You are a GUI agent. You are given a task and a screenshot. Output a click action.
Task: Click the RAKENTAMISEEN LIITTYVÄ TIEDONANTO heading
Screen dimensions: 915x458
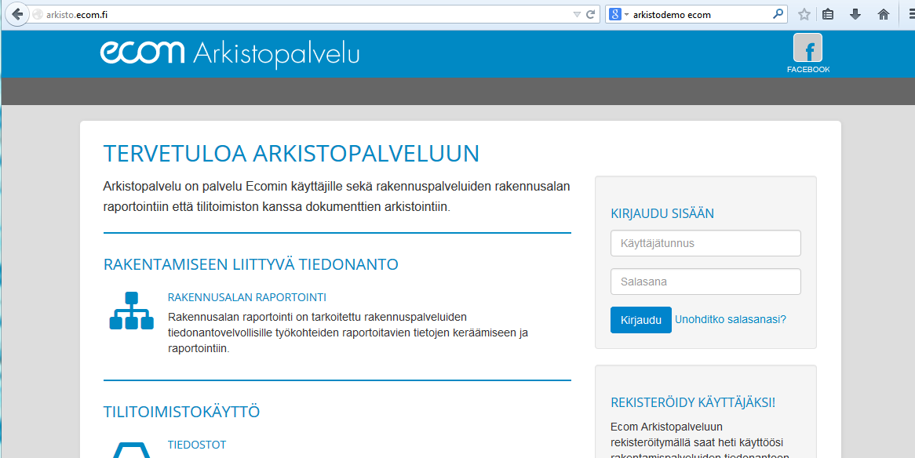[251, 264]
